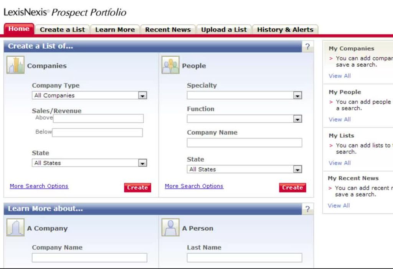
Task: Expand the Company Type dropdown
Action: (x=142, y=95)
